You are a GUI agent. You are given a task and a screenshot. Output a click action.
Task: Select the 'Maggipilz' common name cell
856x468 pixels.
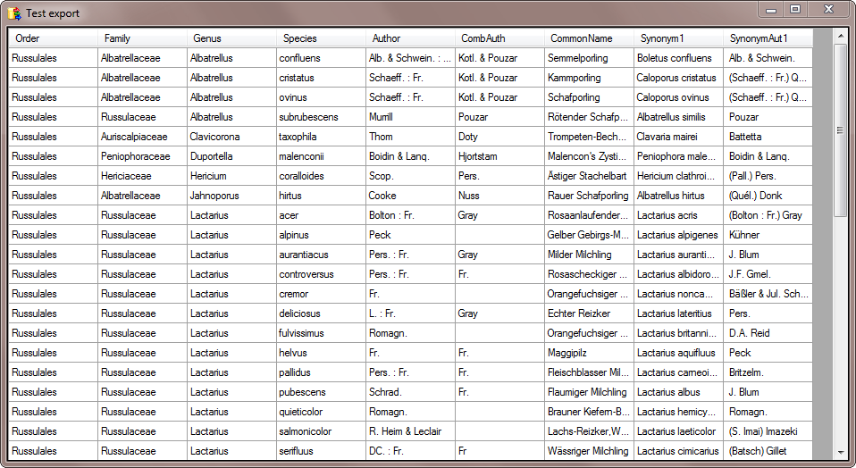589,353
